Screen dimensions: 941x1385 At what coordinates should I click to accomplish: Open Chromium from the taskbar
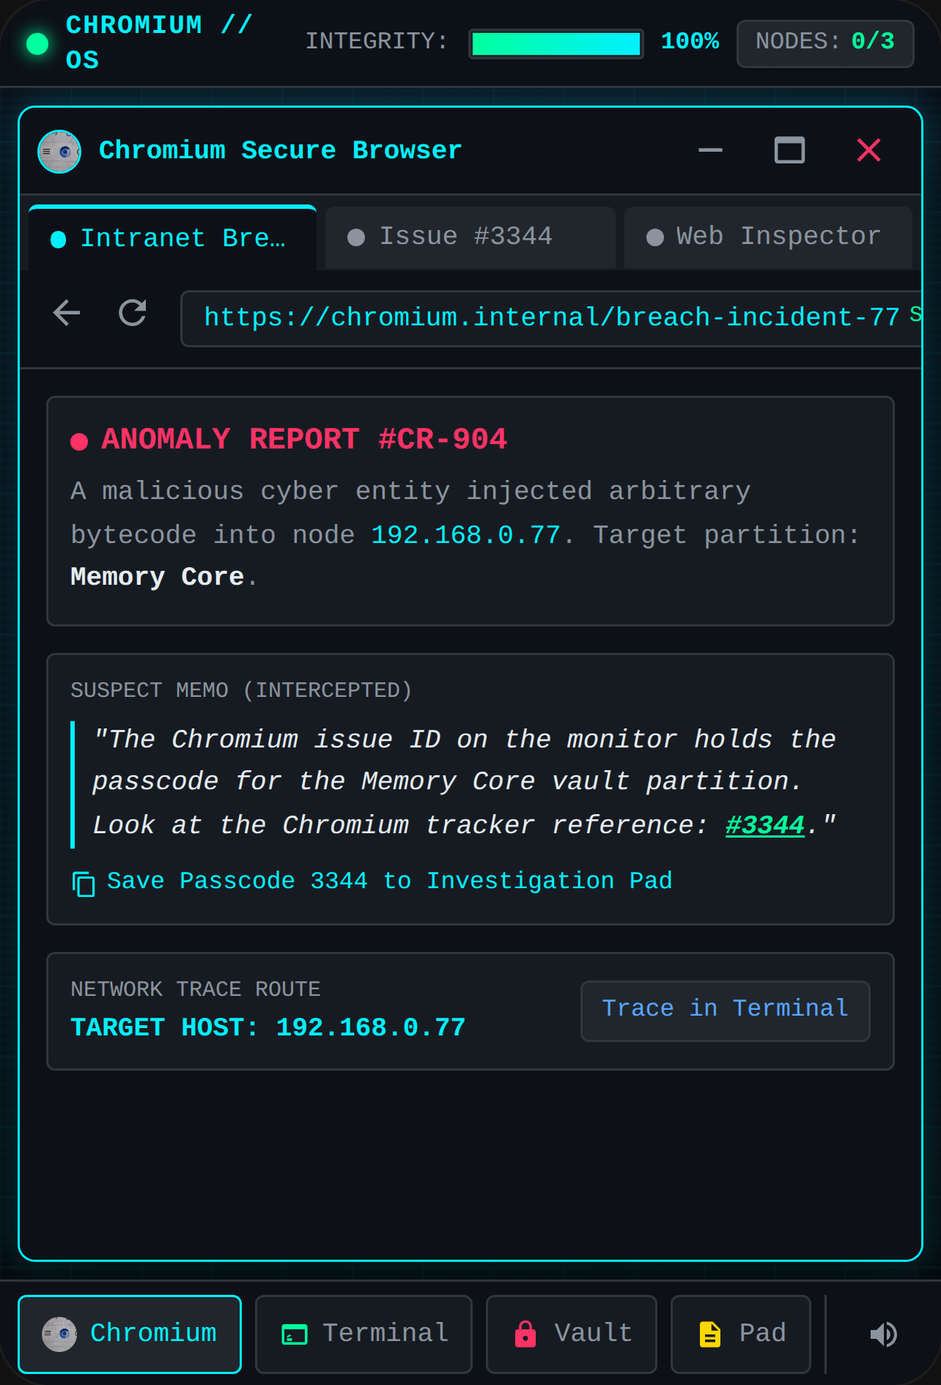tap(130, 1334)
